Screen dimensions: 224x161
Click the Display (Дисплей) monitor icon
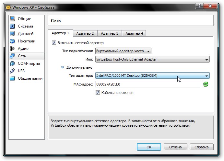click(12, 34)
